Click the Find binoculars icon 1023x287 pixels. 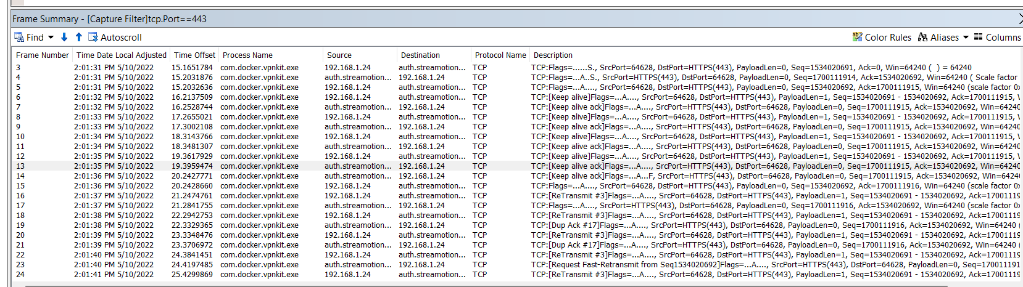(19, 38)
